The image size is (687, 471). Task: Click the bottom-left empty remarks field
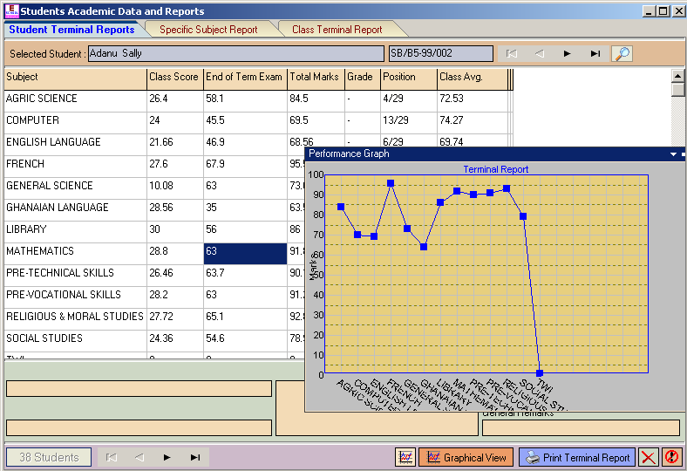pos(139,427)
